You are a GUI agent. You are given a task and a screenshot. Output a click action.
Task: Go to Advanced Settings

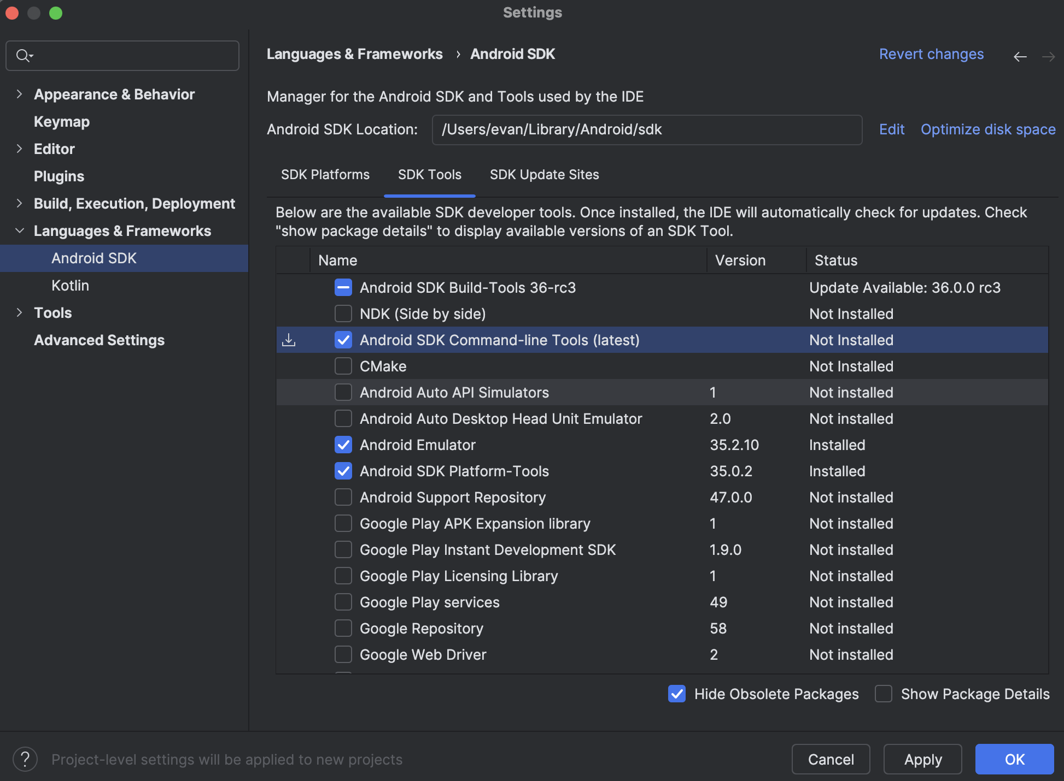click(x=99, y=340)
